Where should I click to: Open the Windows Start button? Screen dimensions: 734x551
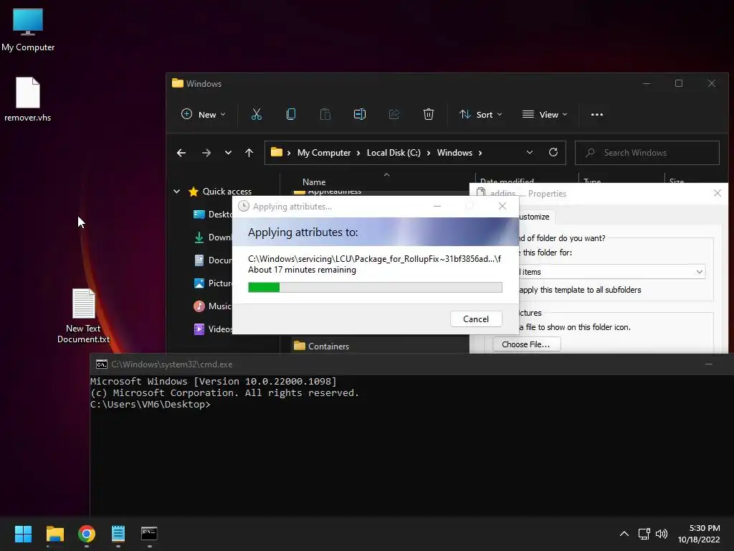point(23,534)
